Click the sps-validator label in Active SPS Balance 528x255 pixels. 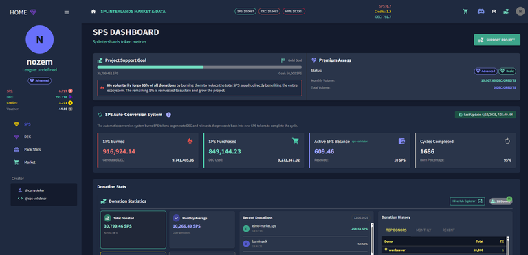point(360,142)
